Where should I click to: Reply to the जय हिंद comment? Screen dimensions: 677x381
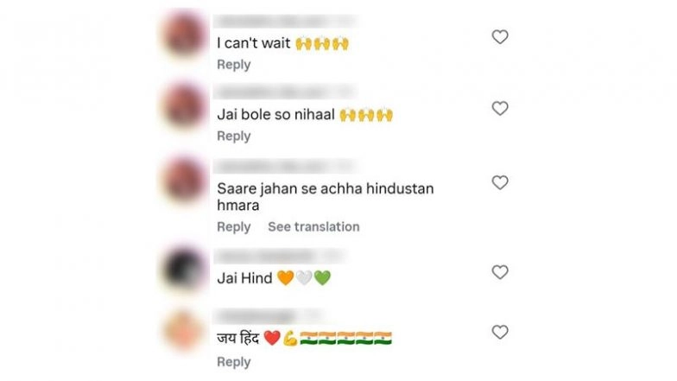[233, 362]
